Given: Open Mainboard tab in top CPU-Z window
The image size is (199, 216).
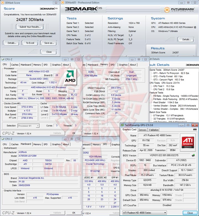Looking at the screenshot, I should (26, 65).
